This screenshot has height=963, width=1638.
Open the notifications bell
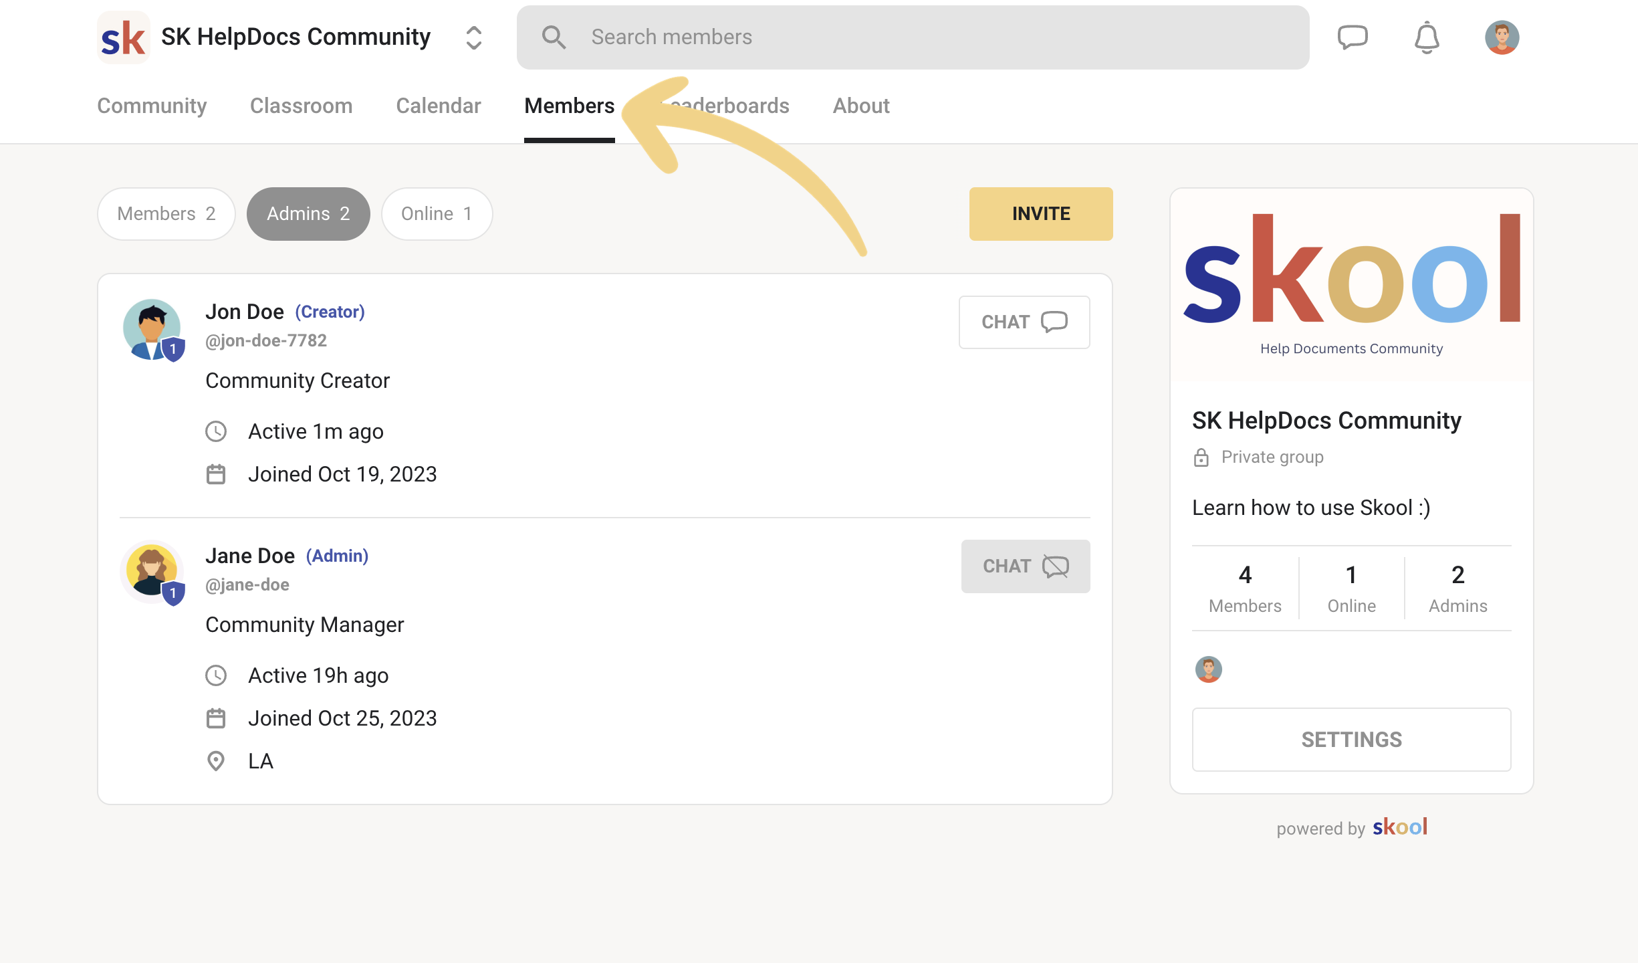(1427, 37)
